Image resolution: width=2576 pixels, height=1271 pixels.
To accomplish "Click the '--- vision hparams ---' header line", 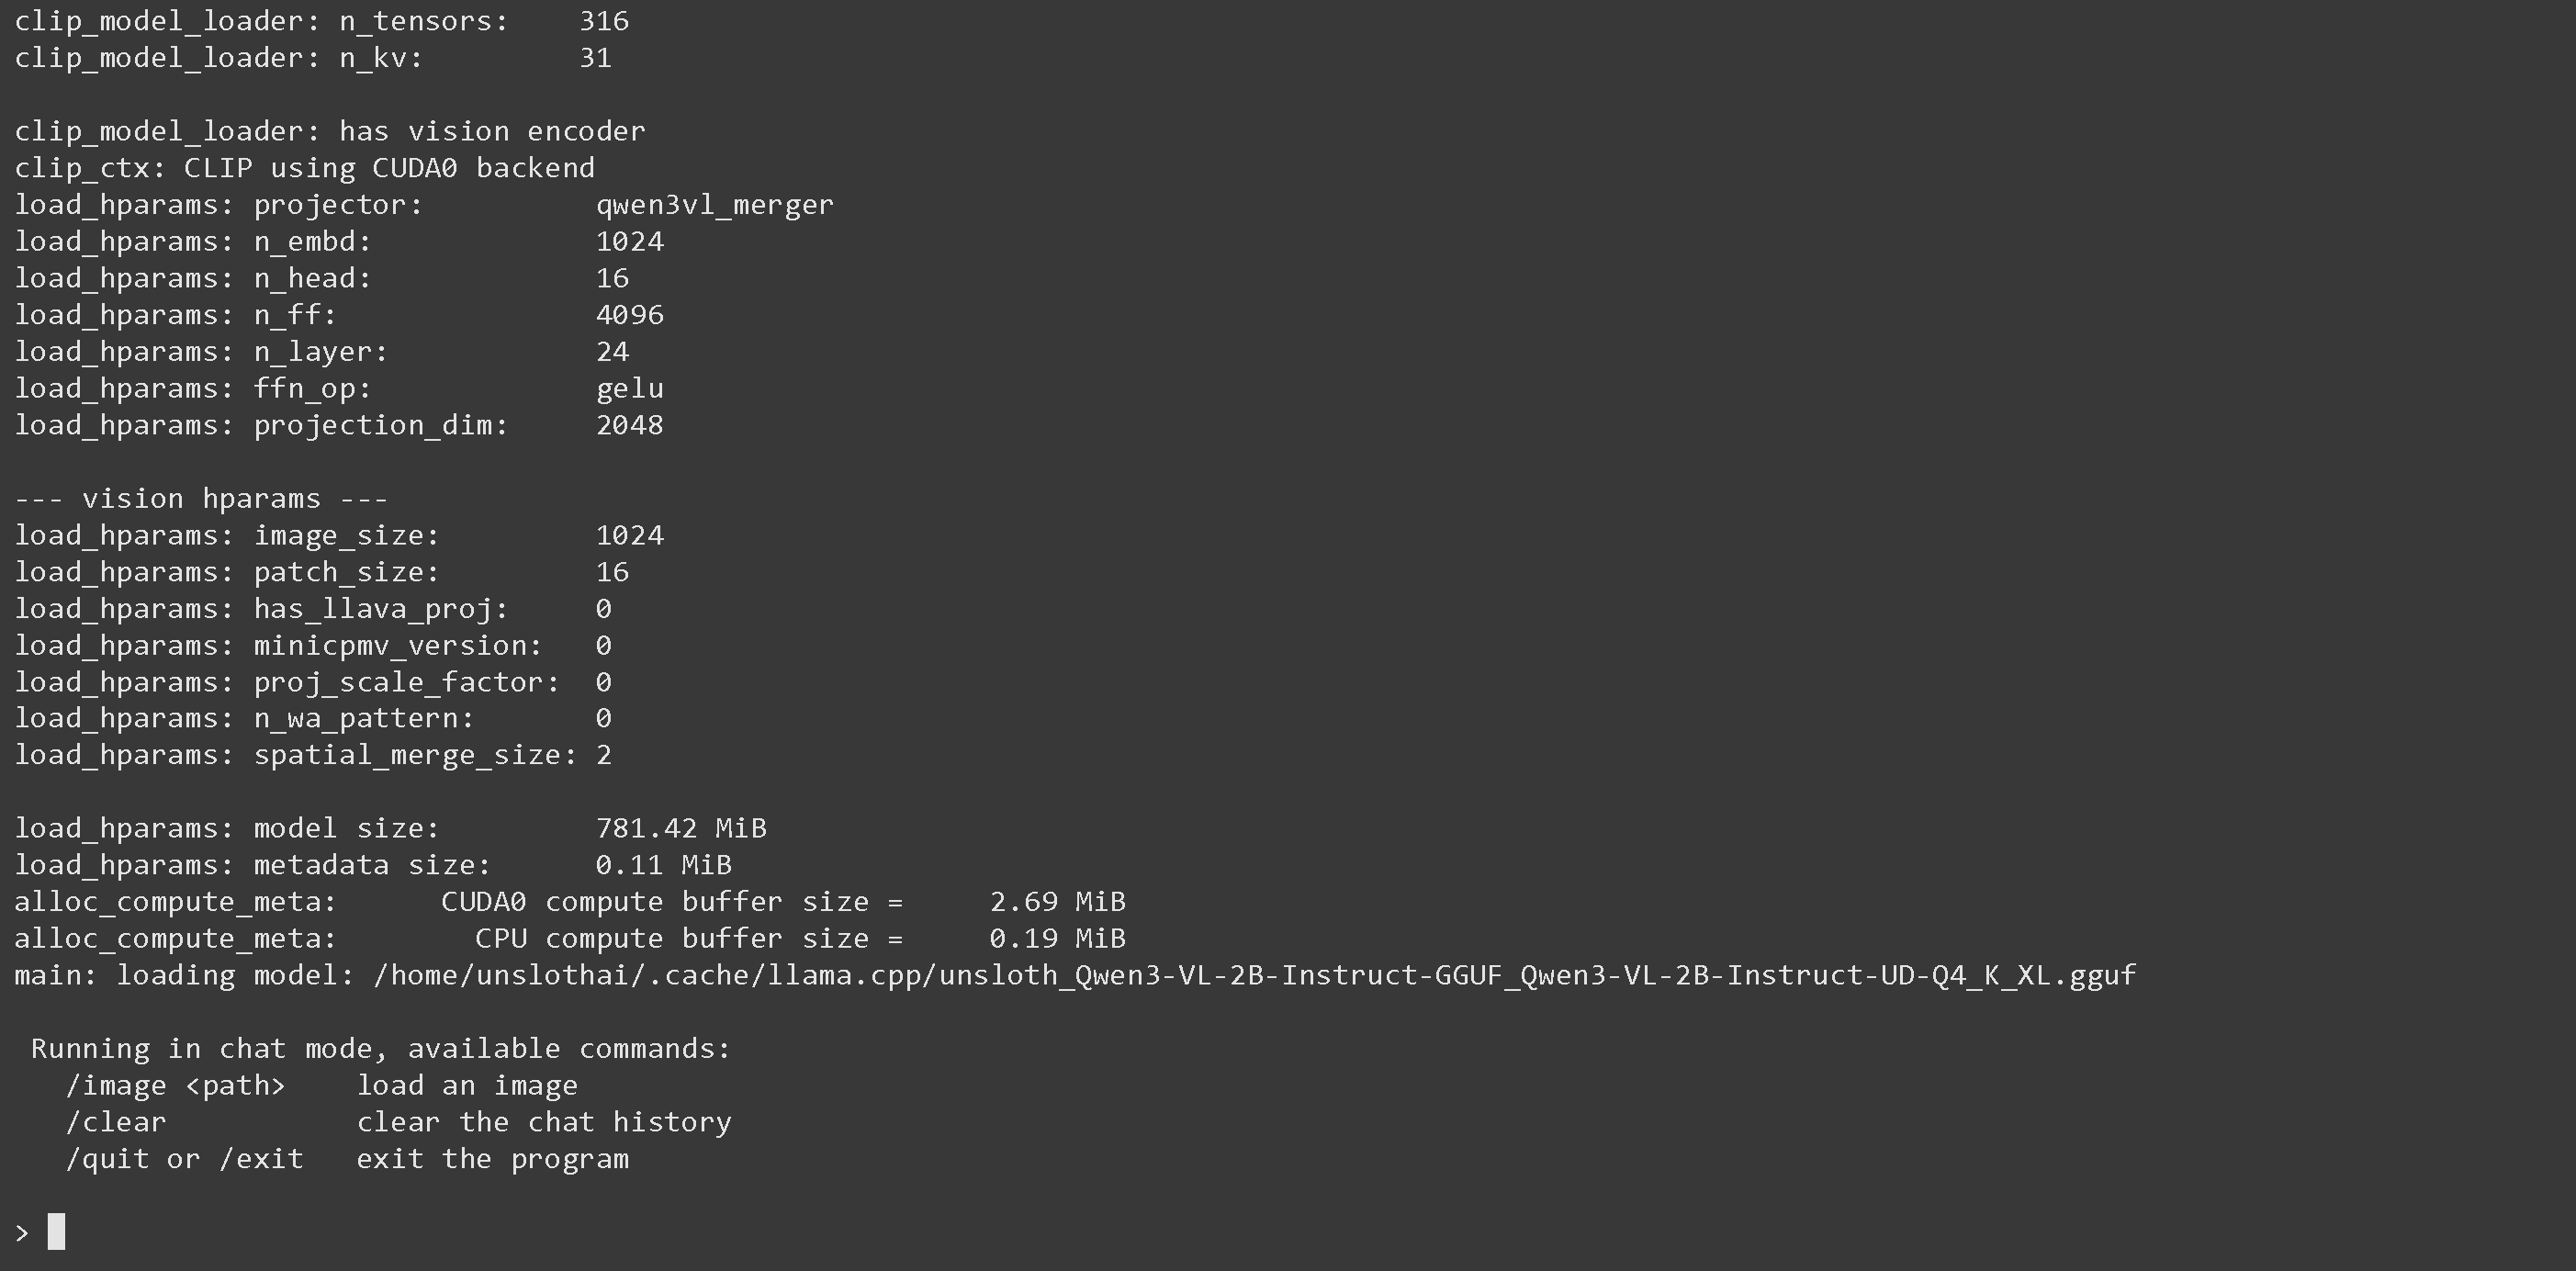I will (x=201, y=499).
